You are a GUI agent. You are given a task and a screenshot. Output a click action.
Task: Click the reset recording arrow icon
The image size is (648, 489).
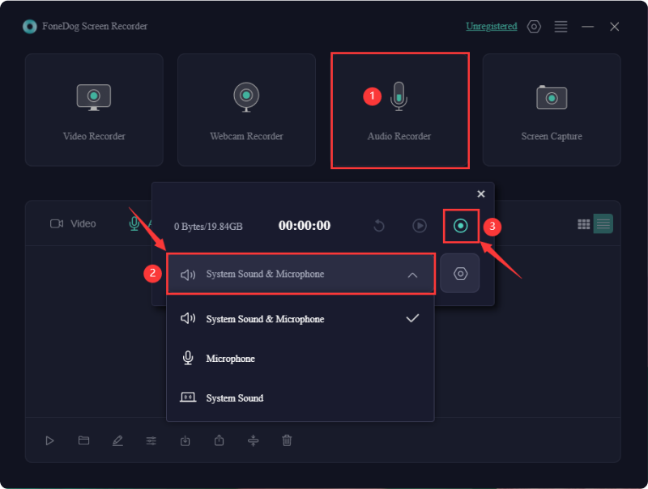[379, 226]
